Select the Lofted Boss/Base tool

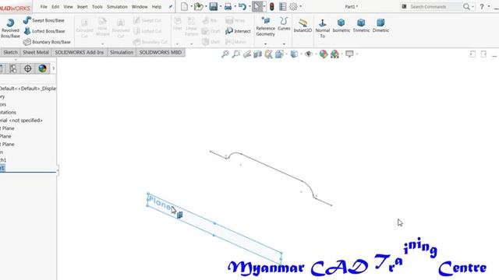point(44,31)
